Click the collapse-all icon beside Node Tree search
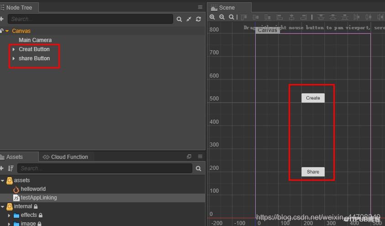The image size is (385, 226). (x=189, y=19)
